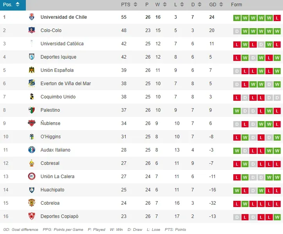Viewport: 283px width, 234px height.
Task: Click the Ñublense club crest icon
Action: click(32, 123)
